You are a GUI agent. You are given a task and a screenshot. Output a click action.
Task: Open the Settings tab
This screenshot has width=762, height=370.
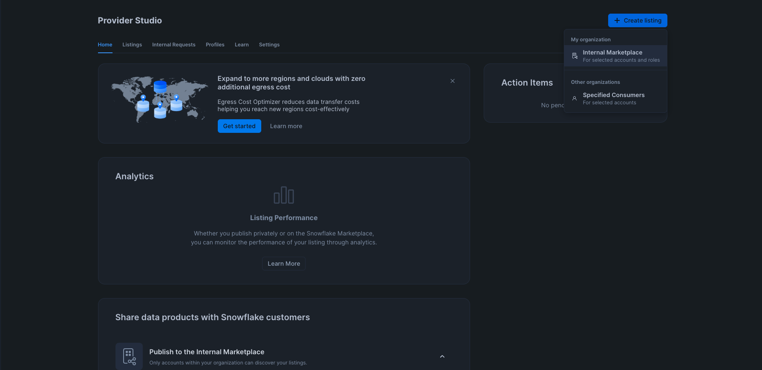(x=269, y=45)
